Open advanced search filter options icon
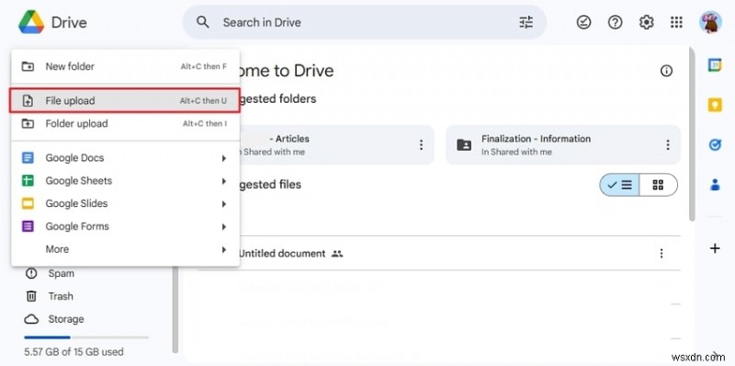The width and height of the screenshot is (735, 366). (x=526, y=22)
